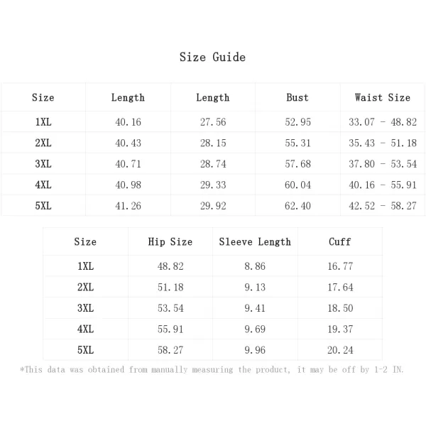
Task: Click the Sleeve Length column header
Action: tap(255, 242)
